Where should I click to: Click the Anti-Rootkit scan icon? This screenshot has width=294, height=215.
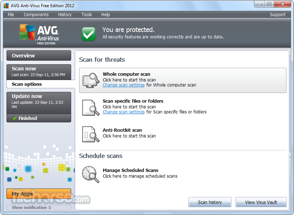point(91,135)
